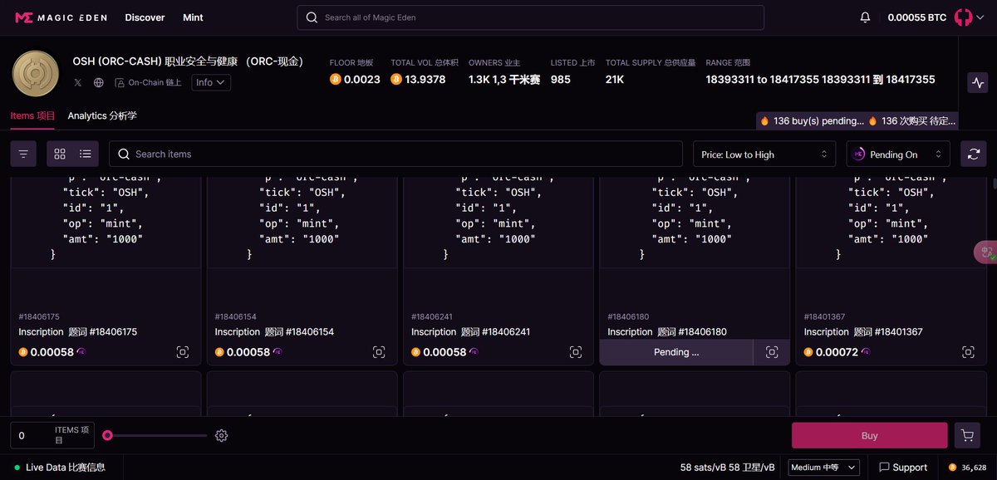997x480 pixels.
Task: Go to the Mint menu
Action: click(x=193, y=17)
